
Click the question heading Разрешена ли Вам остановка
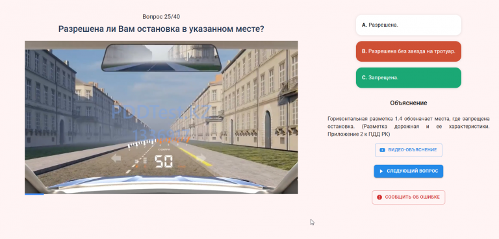click(x=161, y=29)
